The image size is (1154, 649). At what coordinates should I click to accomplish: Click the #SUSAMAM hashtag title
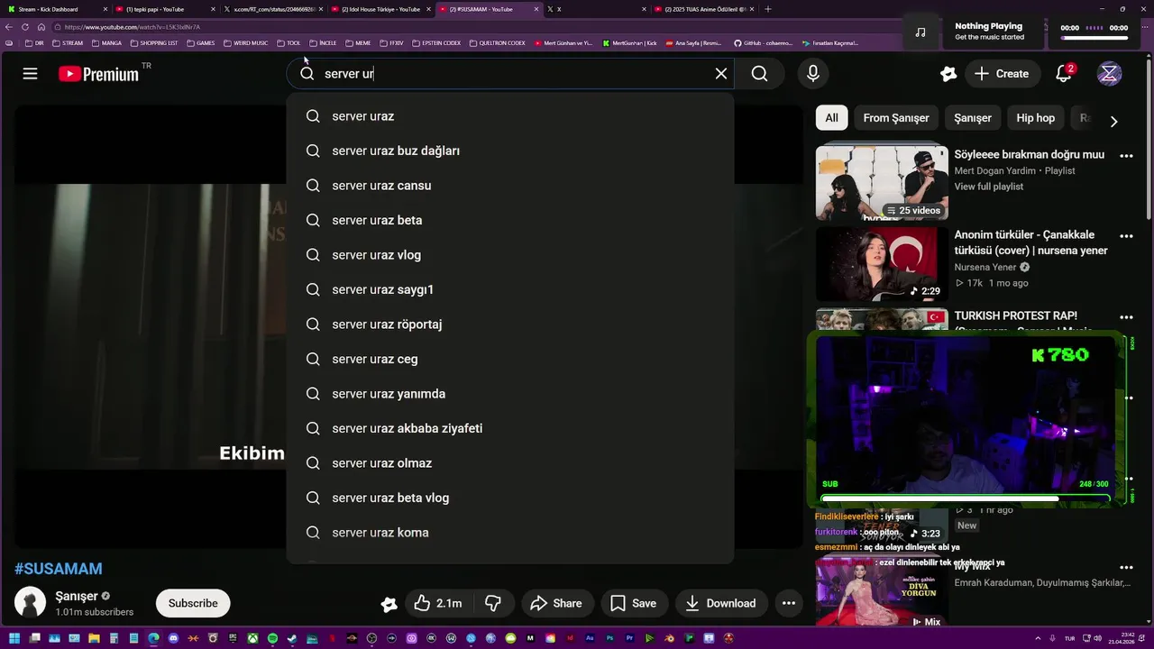59,569
